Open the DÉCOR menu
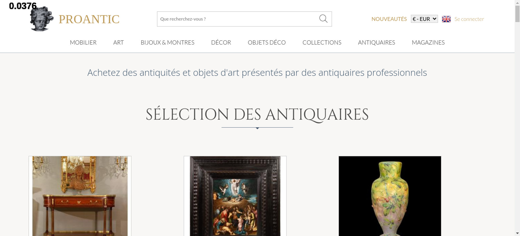Viewport: 520px width, 236px height. [221, 42]
